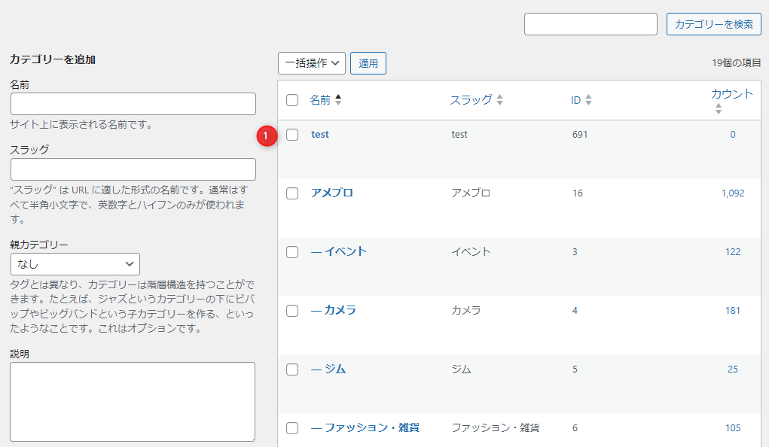Click the カテゴリーを検索 search button
The image size is (769, 447).
click(713, 24)
